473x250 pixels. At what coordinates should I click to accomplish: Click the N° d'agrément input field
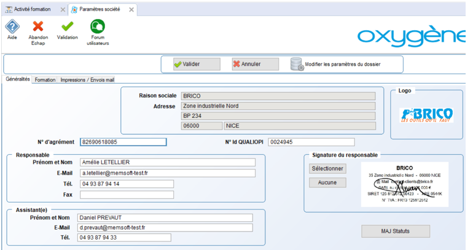[x=123, y=142]
